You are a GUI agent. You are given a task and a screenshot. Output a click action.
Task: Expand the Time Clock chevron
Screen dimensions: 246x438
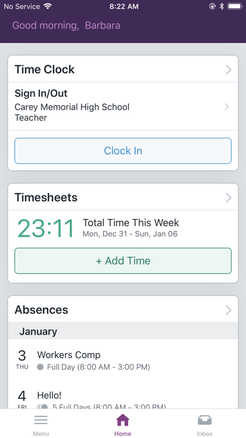tap(228, 70)
